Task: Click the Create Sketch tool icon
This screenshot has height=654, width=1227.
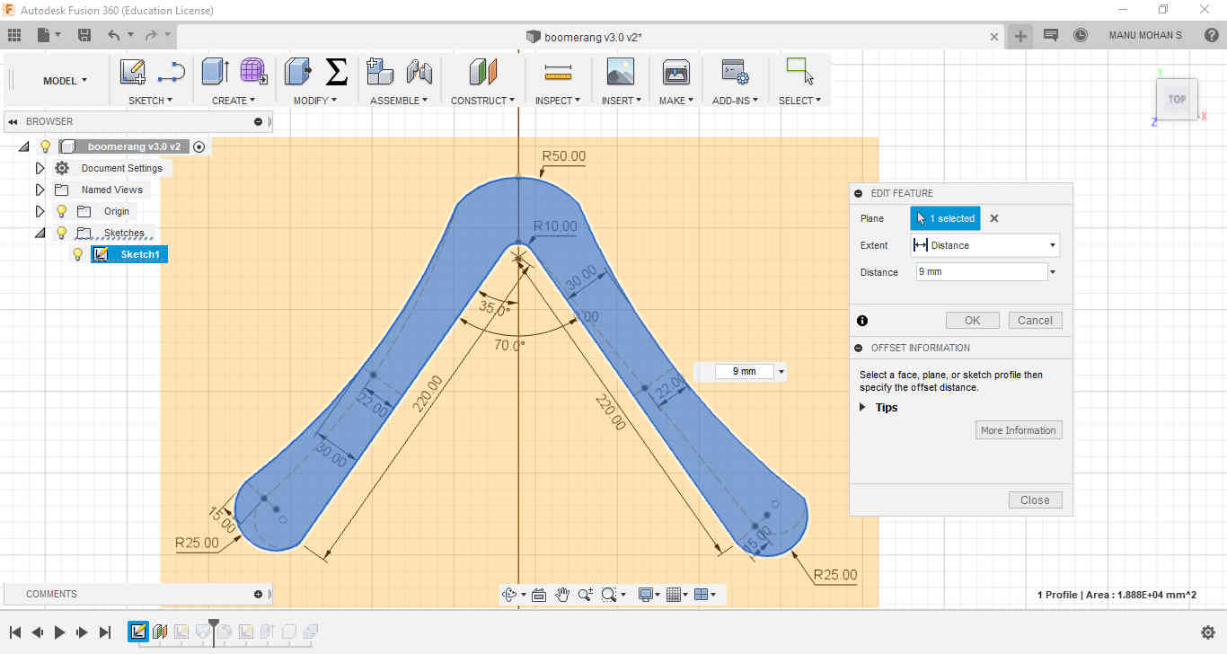Action: [133, 72]
